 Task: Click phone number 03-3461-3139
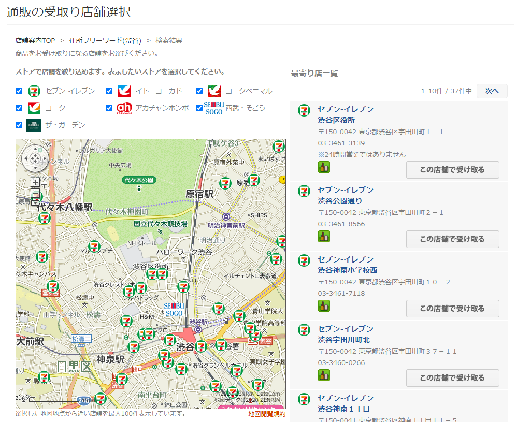(341, 143)
